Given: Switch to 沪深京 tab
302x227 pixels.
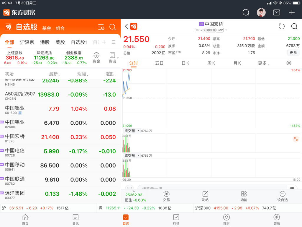Looking at the screenshot, I should 27,42.
